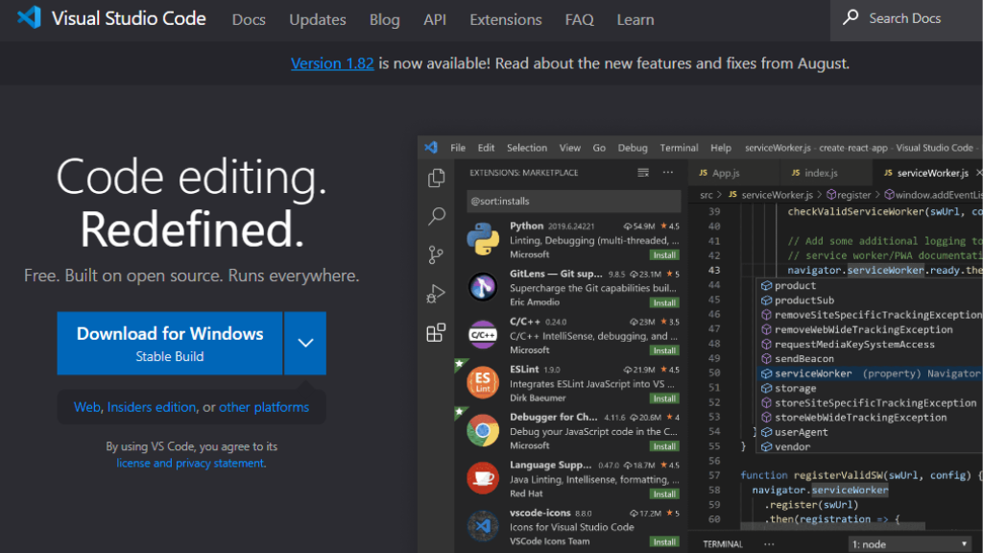Open the Docs nav item
The image size is (983, 553).
pos(249,19)
